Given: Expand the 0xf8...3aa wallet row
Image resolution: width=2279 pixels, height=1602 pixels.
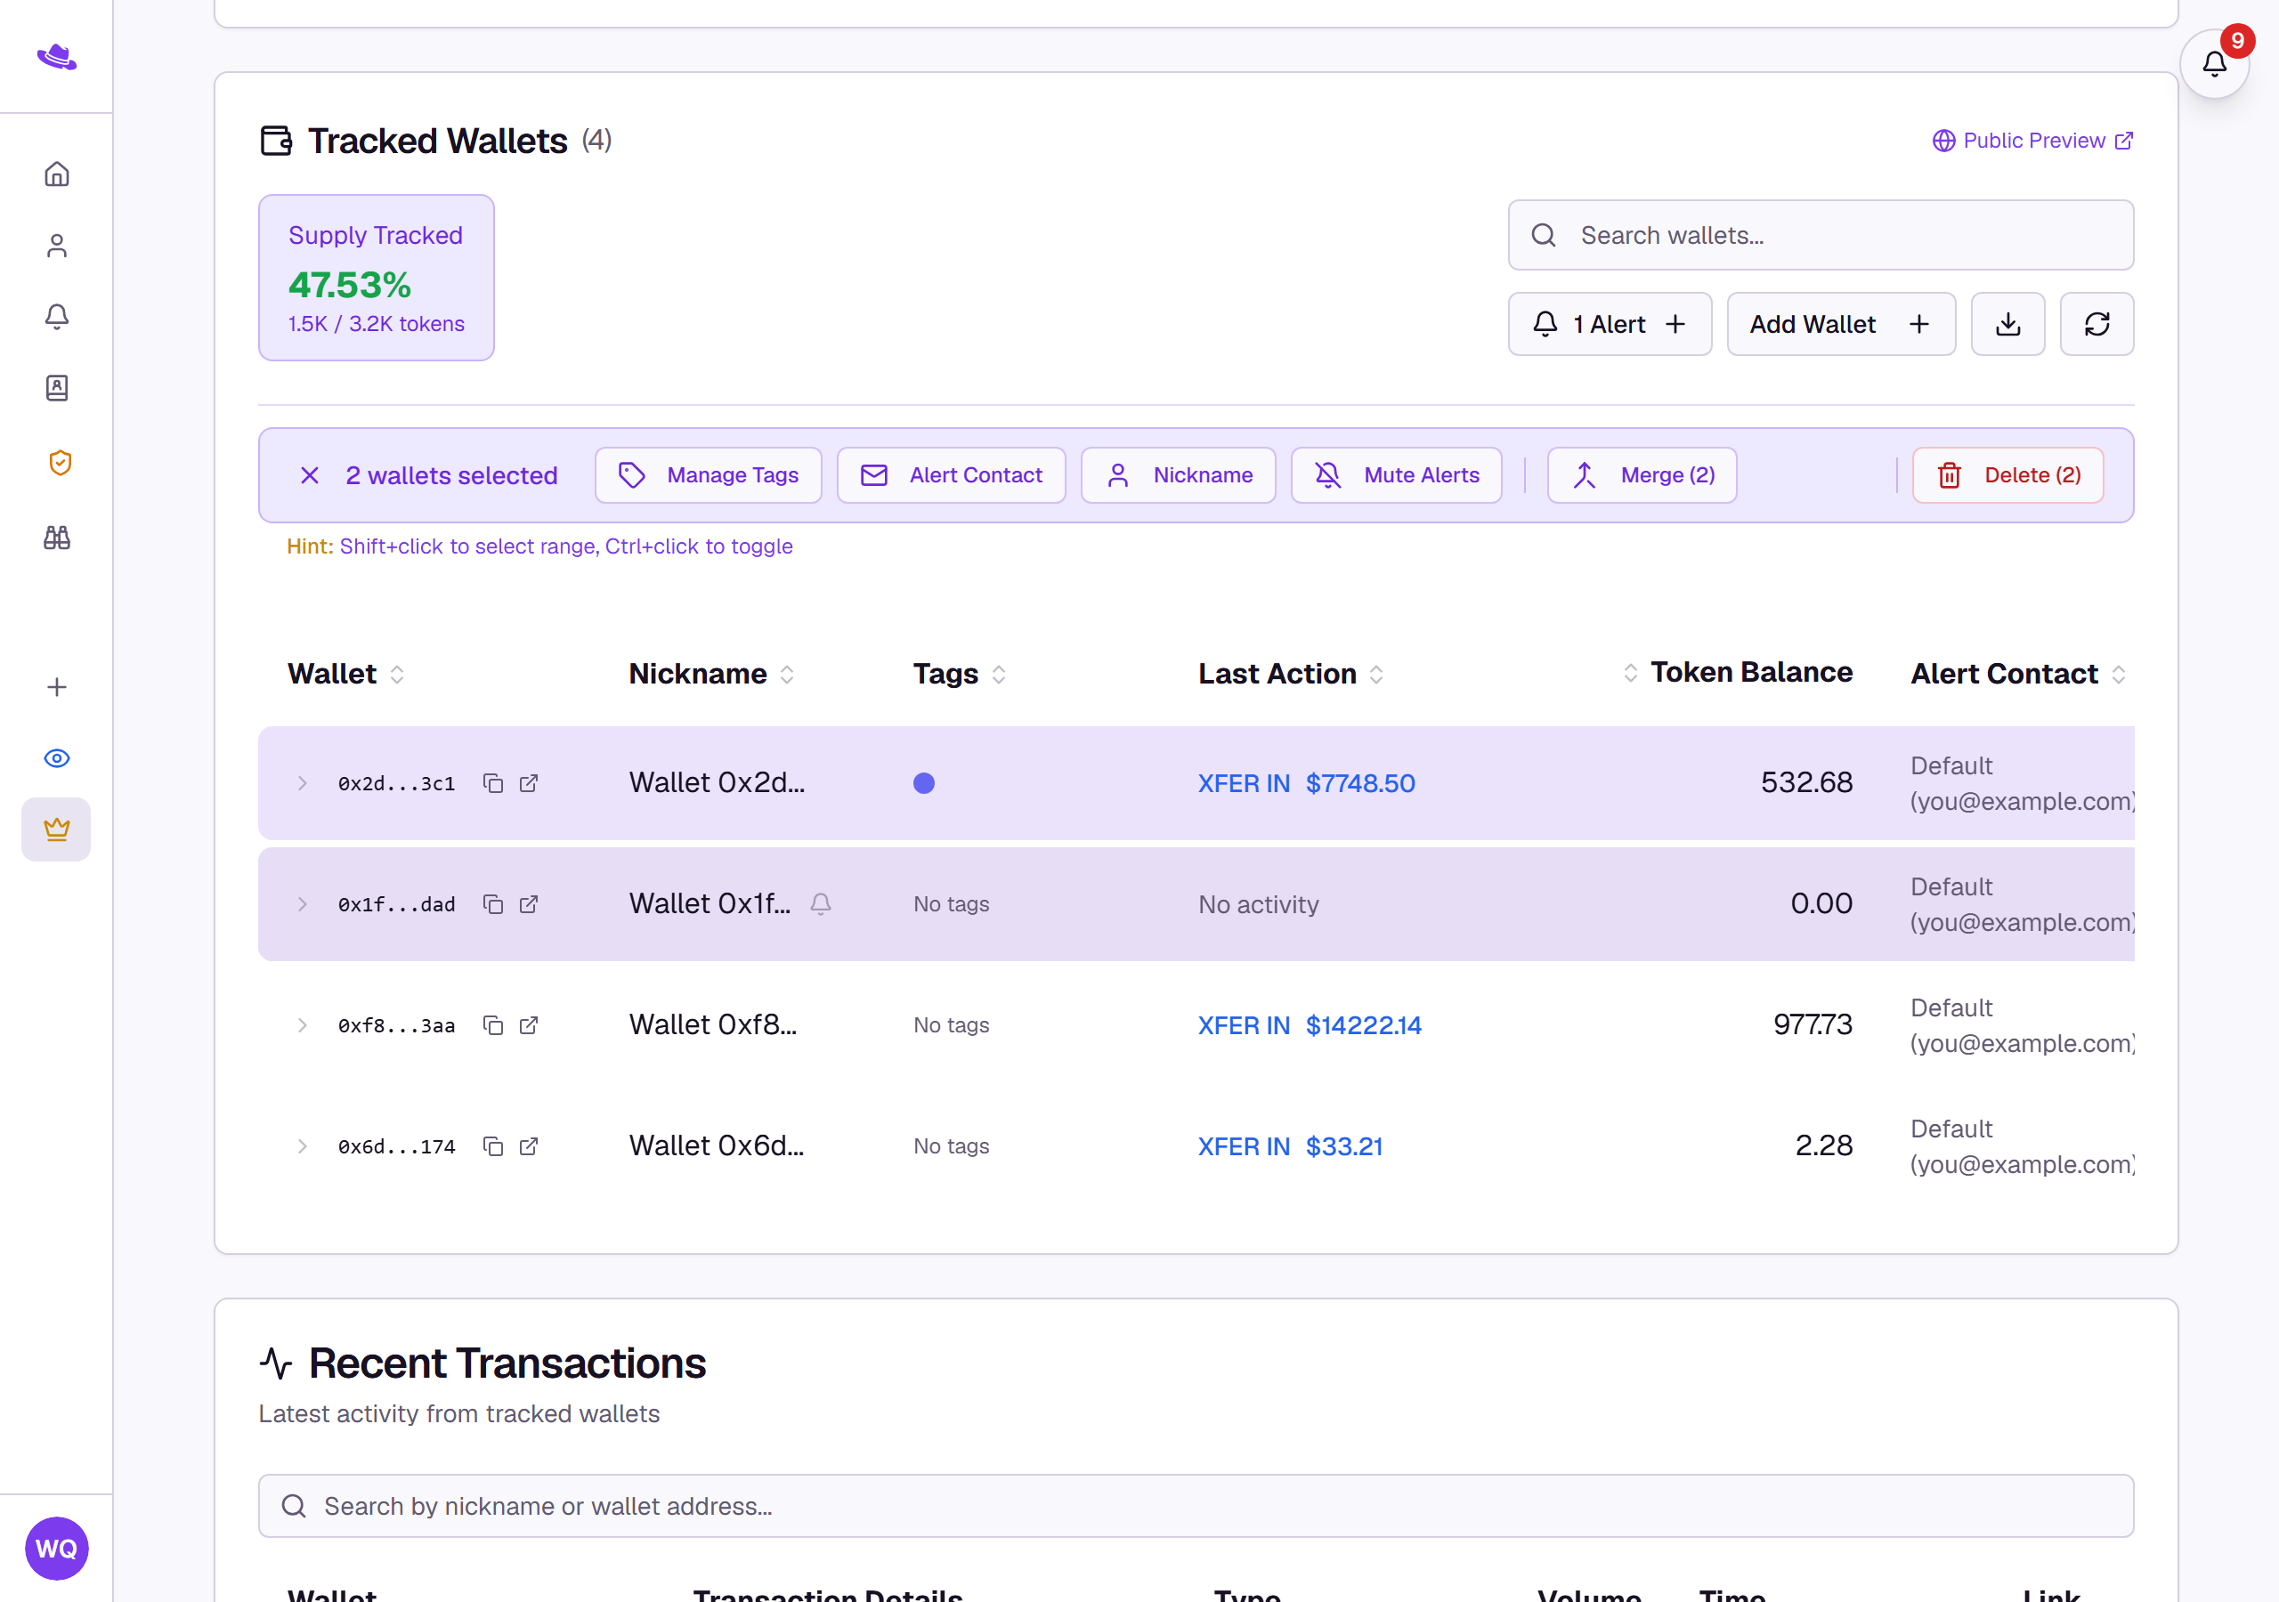Looking at the screenshot, I should [x=302, y=1025].
